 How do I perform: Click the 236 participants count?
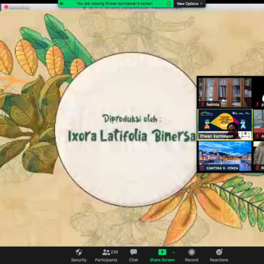click(115, 252)
